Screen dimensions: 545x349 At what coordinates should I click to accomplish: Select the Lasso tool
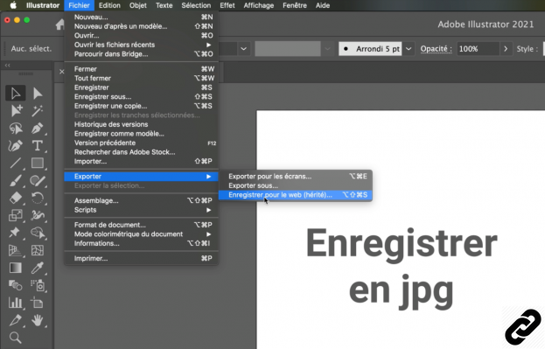[16, 129]
